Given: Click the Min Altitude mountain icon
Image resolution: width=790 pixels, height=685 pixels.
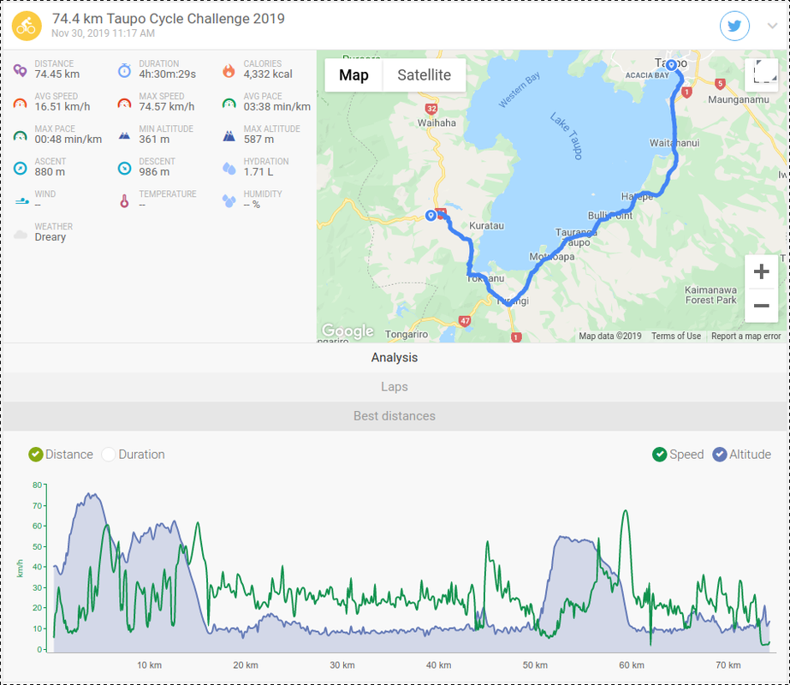Looking at the screenshot, I should 124,135.
